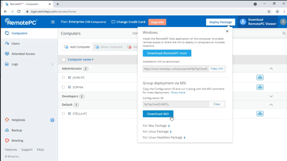Click the Windows icon beside JOHN-PC
The image size is (287, 161).
click(69, 77)
